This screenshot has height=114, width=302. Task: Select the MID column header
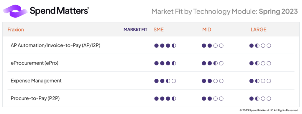click(x=207, y=30)
